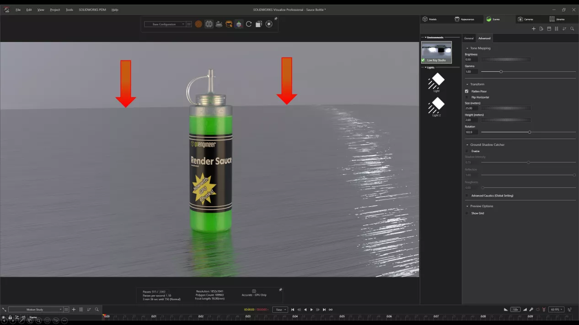Switch to the Appearances tab
The image size is (579, 325).
click(465, 19)
